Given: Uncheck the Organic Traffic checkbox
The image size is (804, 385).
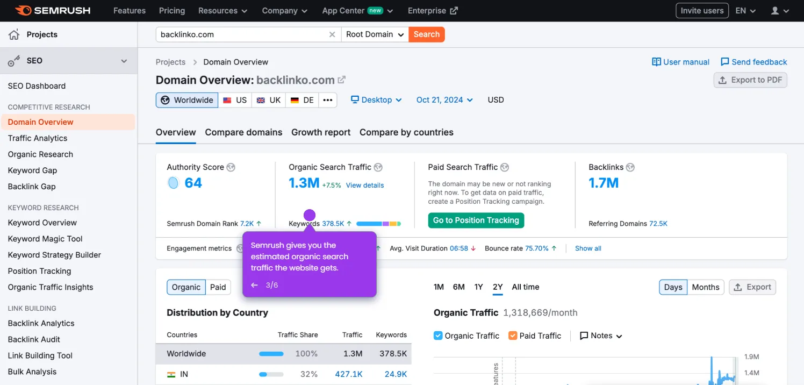Looking at the screenshot, I should pyautogui.click(x=437, y=336).
